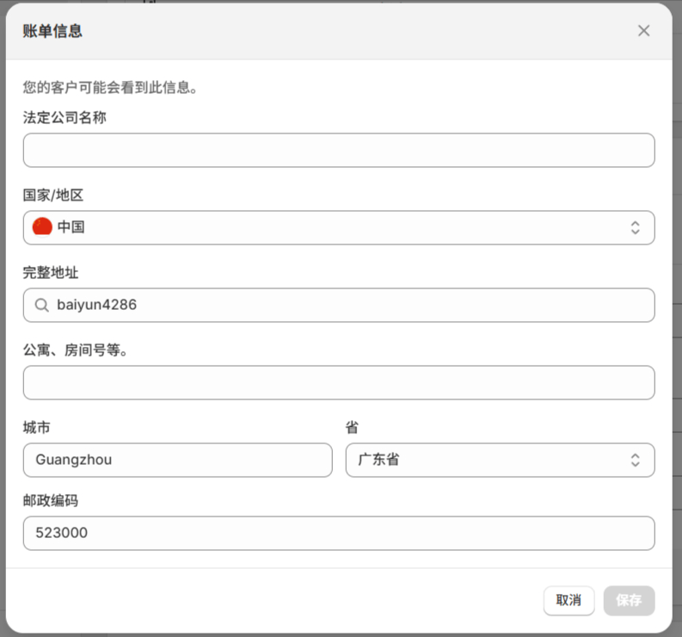Click the 城市 field label
Screen dimensions: 682x637
[37, 428]
